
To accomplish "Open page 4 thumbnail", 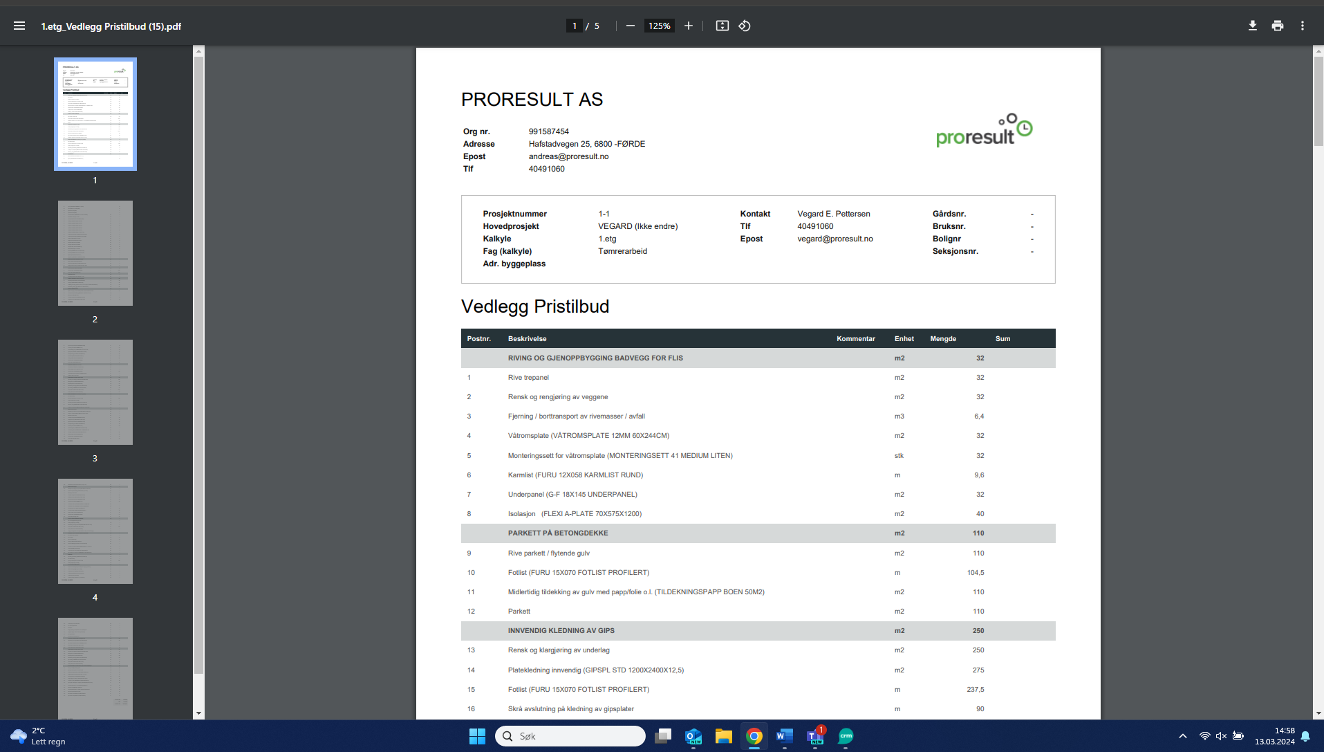I will tap(95, 531).
